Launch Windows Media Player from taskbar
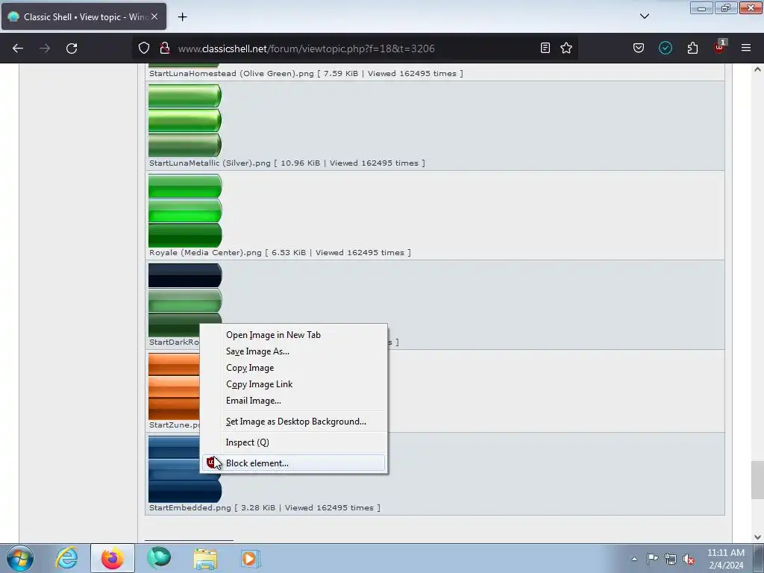Screen dimensions: 764x573 251,558
